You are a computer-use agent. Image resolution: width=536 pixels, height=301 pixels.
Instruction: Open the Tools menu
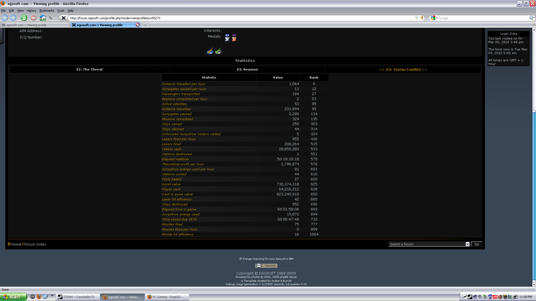[x=61, y=11]
